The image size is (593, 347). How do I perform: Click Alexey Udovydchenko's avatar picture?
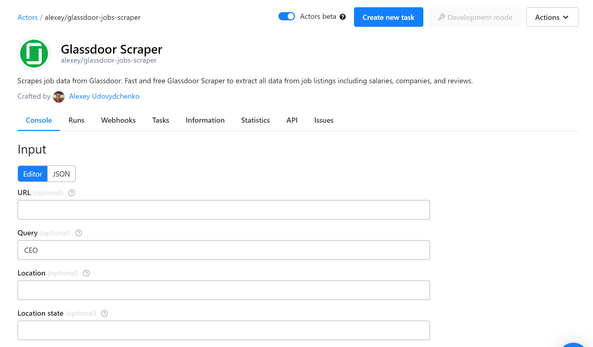pos(59,96)
